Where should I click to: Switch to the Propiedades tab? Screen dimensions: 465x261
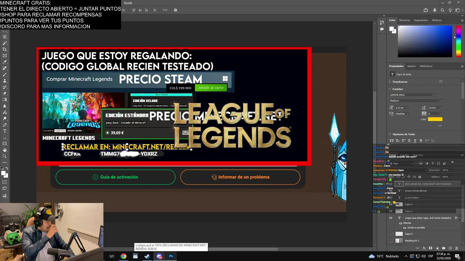coord(396,66)
